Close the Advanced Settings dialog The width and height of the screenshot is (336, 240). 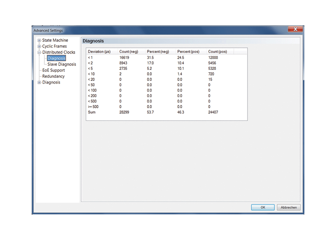(x=295, y=29)
